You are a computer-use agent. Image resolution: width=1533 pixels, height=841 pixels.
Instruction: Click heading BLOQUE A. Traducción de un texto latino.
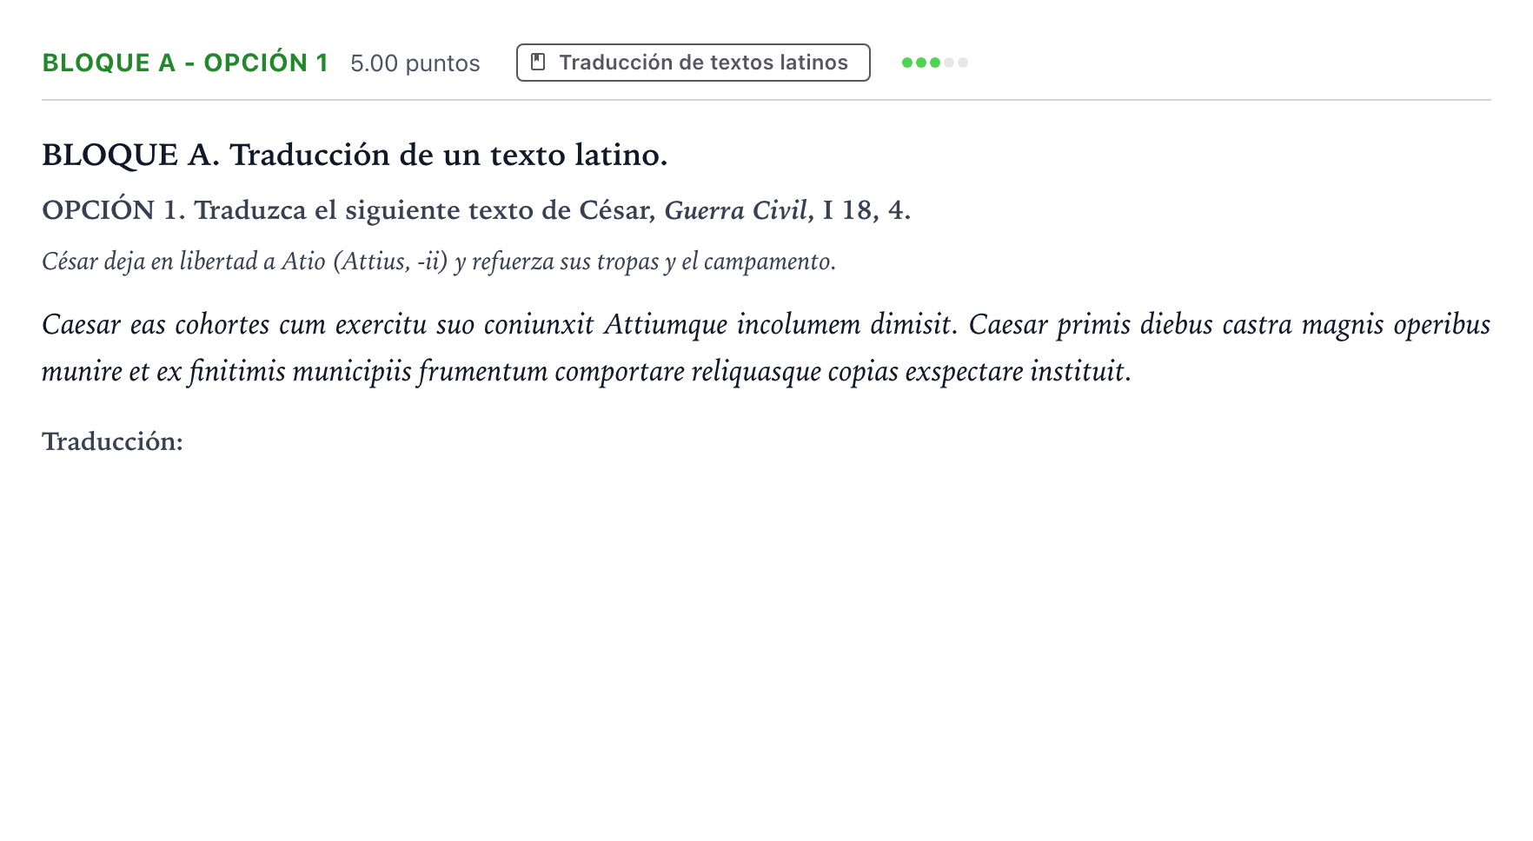click(x=355, y=155)
